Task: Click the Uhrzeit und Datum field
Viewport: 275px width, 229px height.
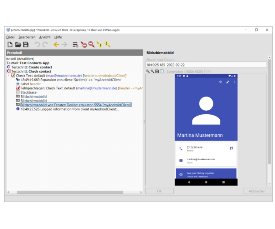Action: pyautogui.click(x=206, y=65)
